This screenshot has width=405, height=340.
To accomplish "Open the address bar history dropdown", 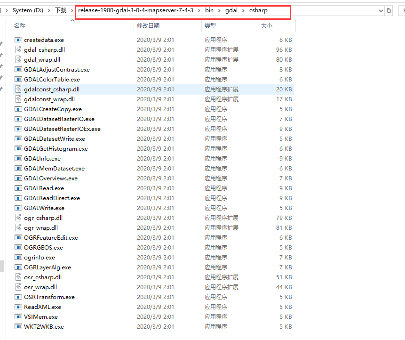I will coord(381,11).
